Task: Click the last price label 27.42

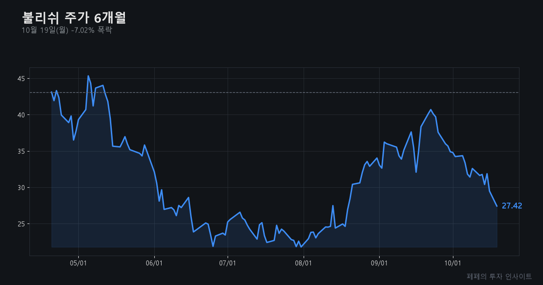Action: [x=512, y=206]
